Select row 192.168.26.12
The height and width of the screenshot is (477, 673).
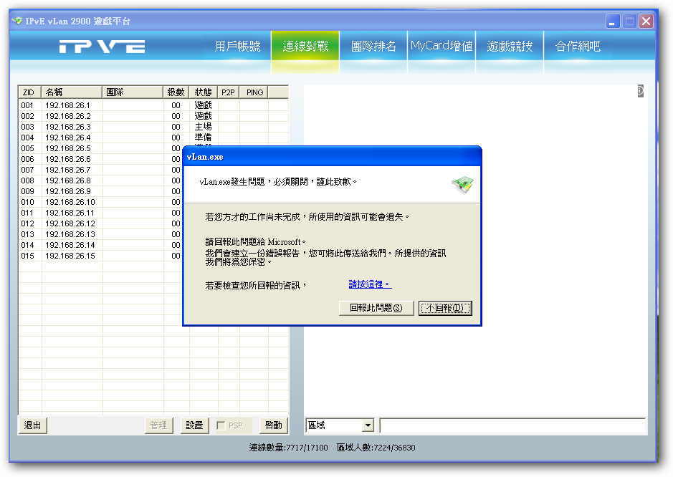100,223
